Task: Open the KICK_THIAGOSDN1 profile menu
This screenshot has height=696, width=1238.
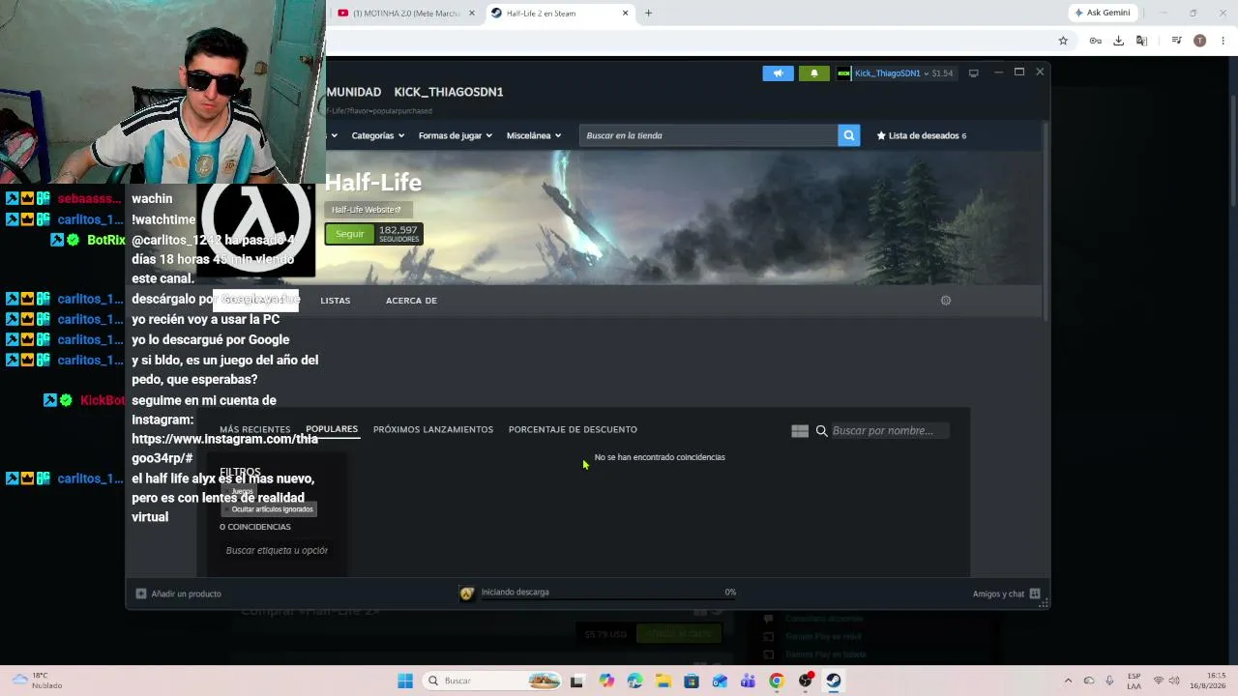Action: click(449, 92)
